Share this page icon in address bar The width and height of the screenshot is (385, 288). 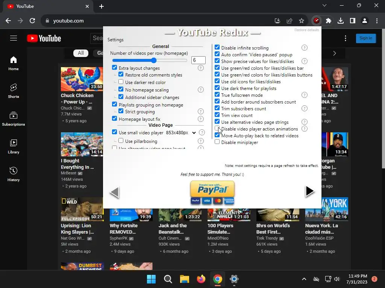point(290,21)
